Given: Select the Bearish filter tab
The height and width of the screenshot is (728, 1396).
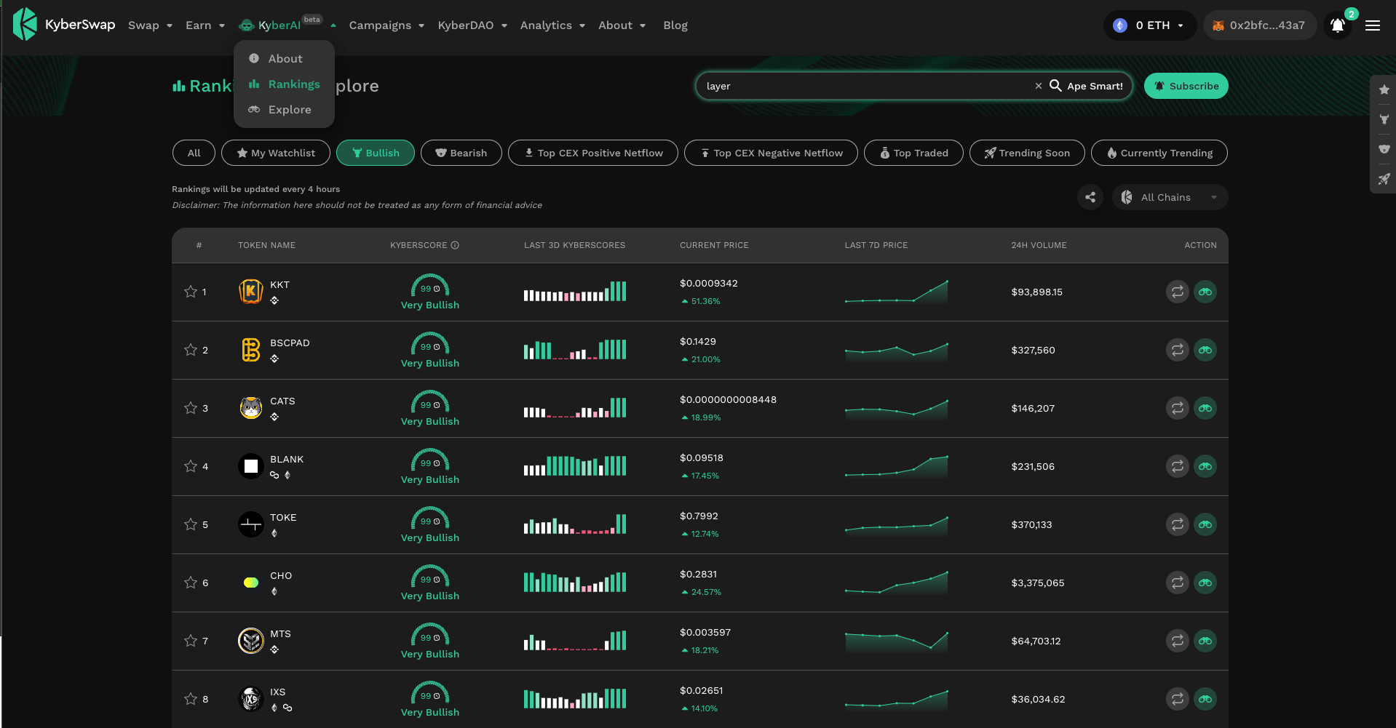Looking at the screenshot, I should 461,153.
